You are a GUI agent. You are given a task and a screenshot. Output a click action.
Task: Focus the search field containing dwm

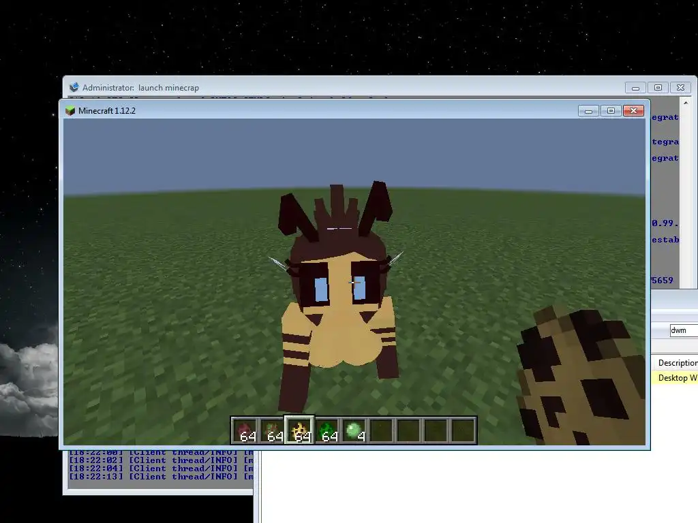(684, 330)
